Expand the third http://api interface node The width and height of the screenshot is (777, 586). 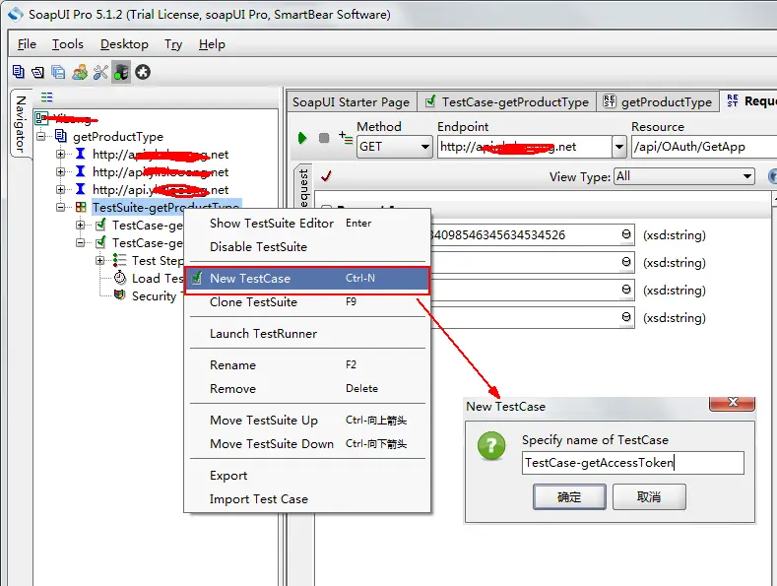tap(60, 189)
